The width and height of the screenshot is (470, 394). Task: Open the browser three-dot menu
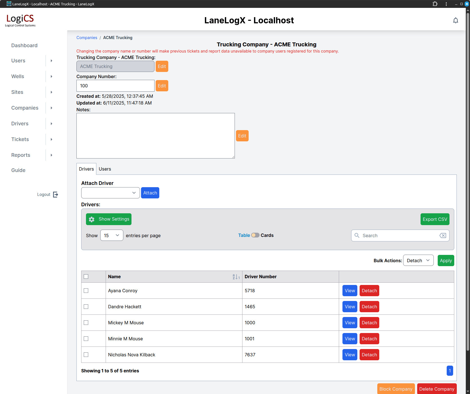446,4
